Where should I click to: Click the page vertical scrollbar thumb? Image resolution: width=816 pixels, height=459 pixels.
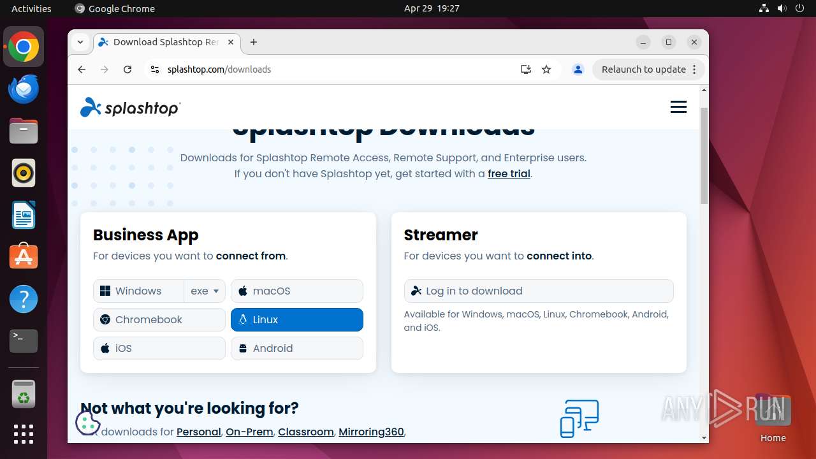tap(704, 156)
